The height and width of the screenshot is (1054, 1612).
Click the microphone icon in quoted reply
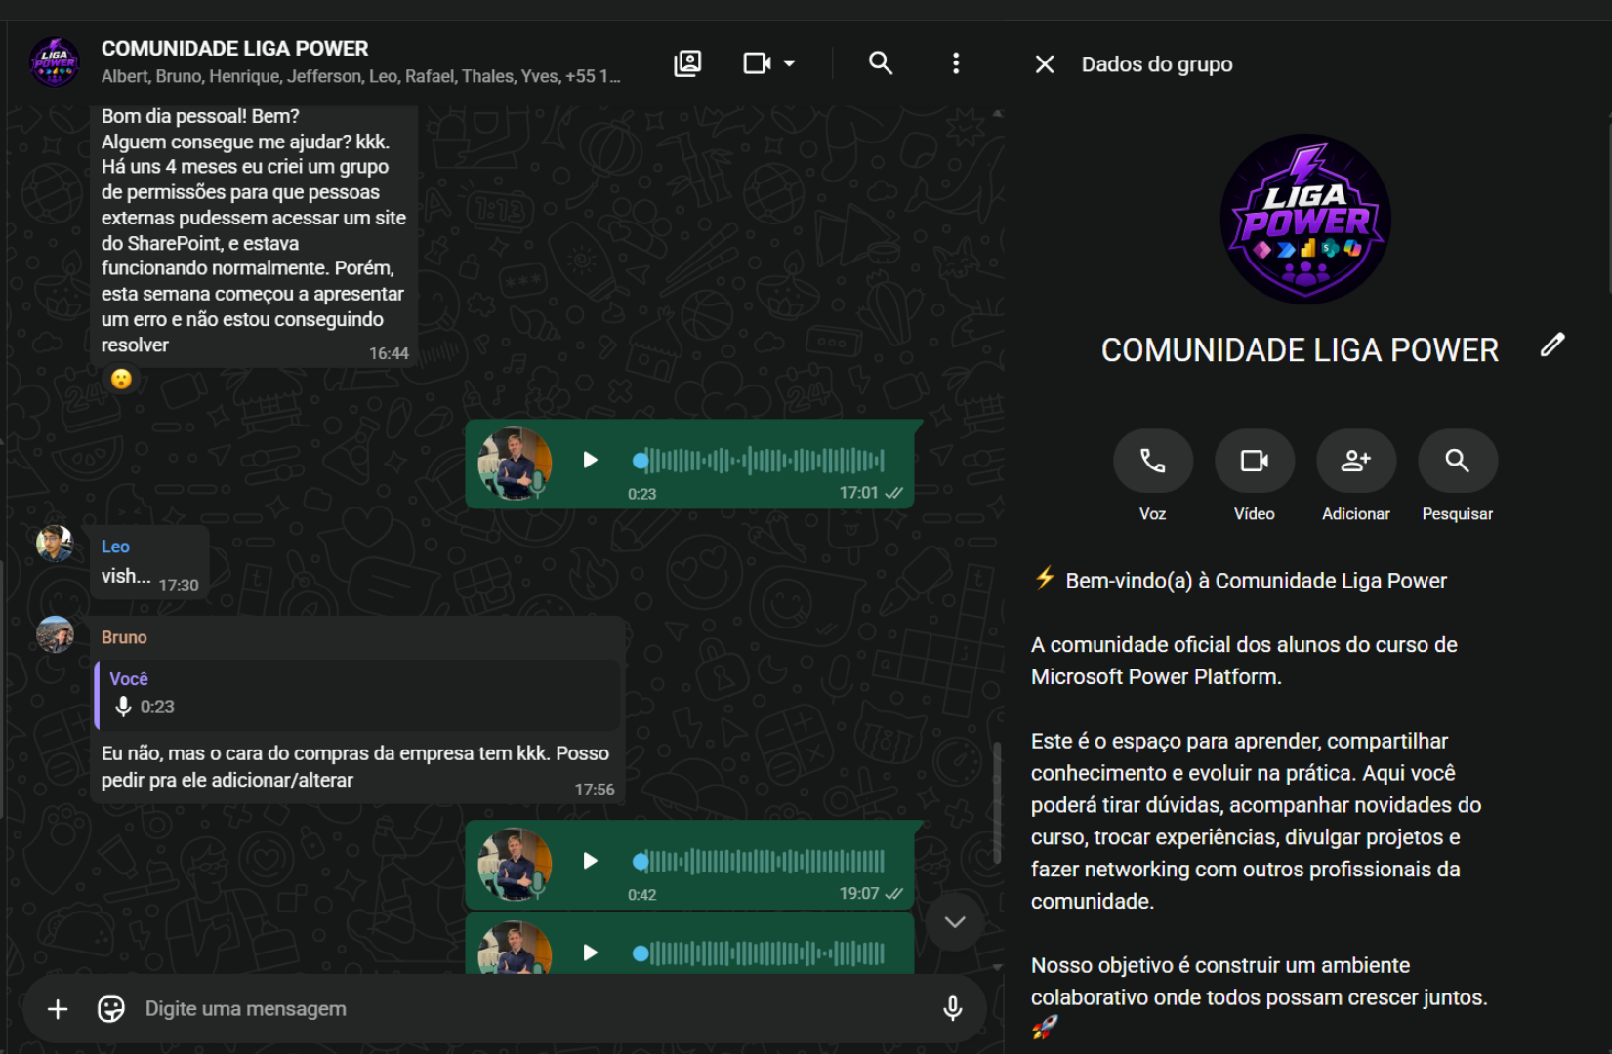(123, 707)
